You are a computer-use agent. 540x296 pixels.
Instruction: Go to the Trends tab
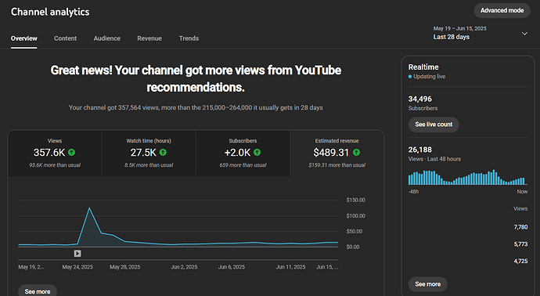tap(189, 38)
